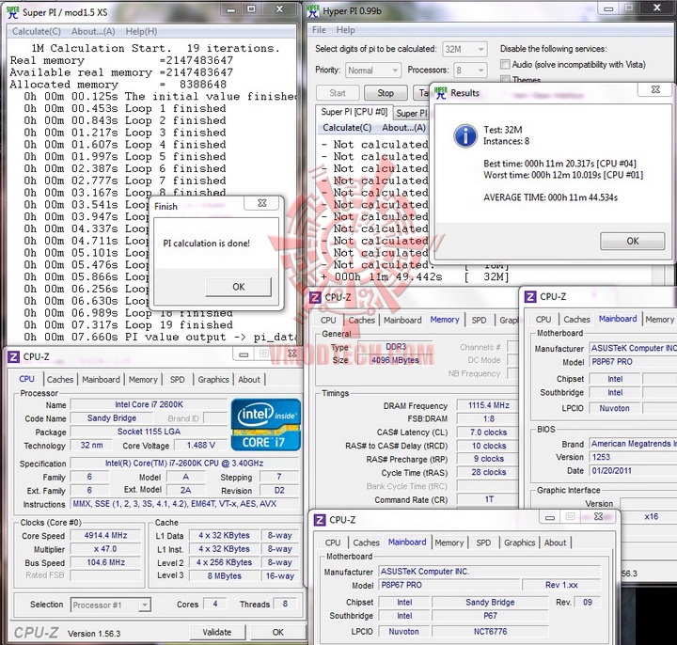Click the AVERAGE TIME text in Results
The image size is (677, 645).
point(550,197)
